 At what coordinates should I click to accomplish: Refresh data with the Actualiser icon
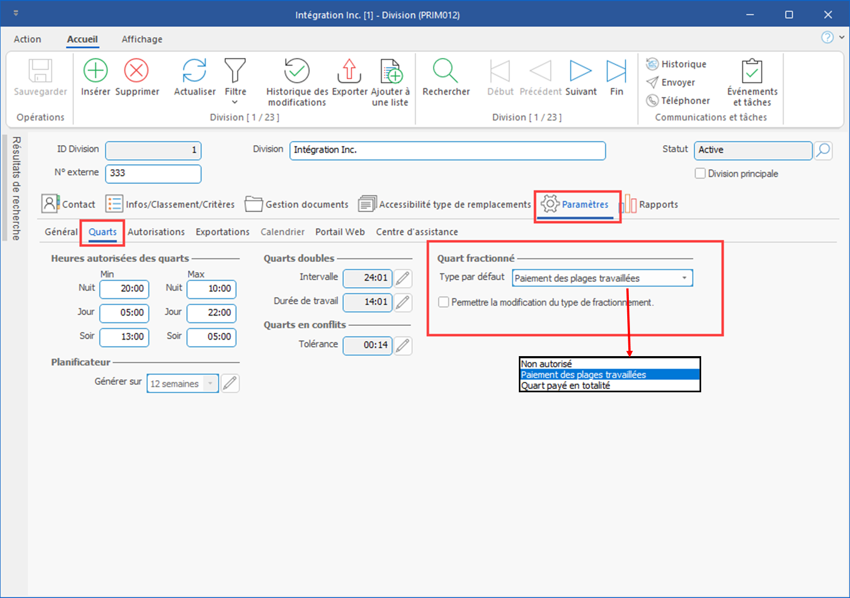[x=195, y=71]
